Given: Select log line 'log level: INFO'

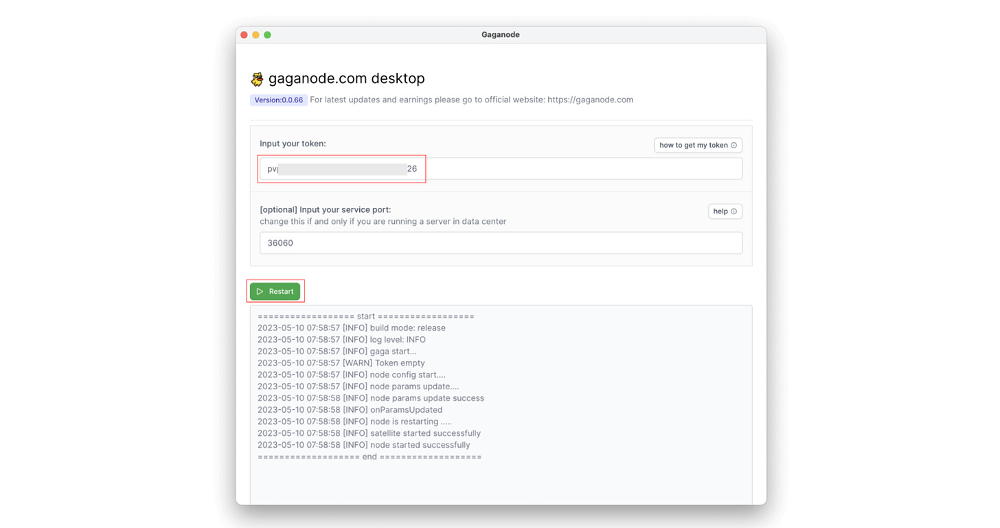Looking at the screenshot, I should pyautogui.click(x=341, y=340).
